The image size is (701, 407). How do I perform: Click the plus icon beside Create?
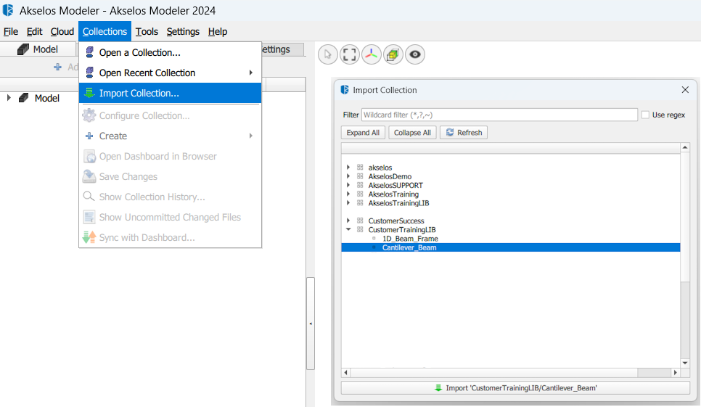point(89,136)
